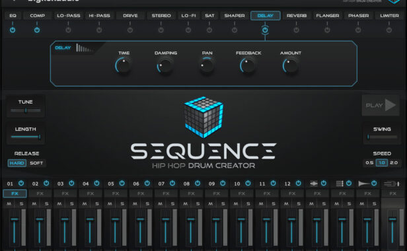Switch to the FLANGER tab

pyautogui.click(x=328, y=16)
